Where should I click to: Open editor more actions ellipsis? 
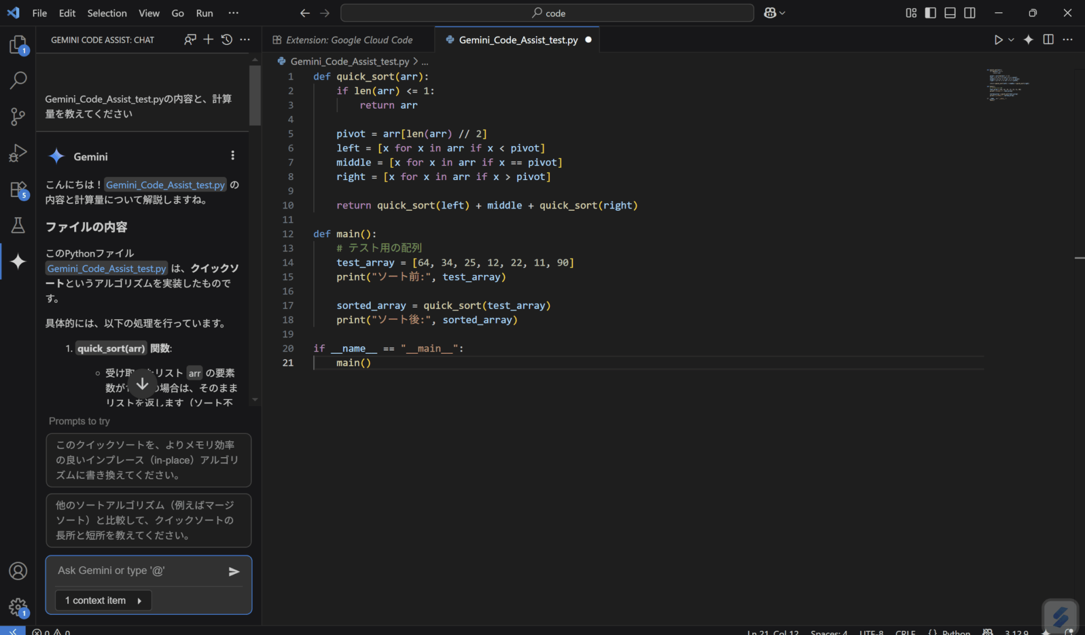coord(1068,40)
